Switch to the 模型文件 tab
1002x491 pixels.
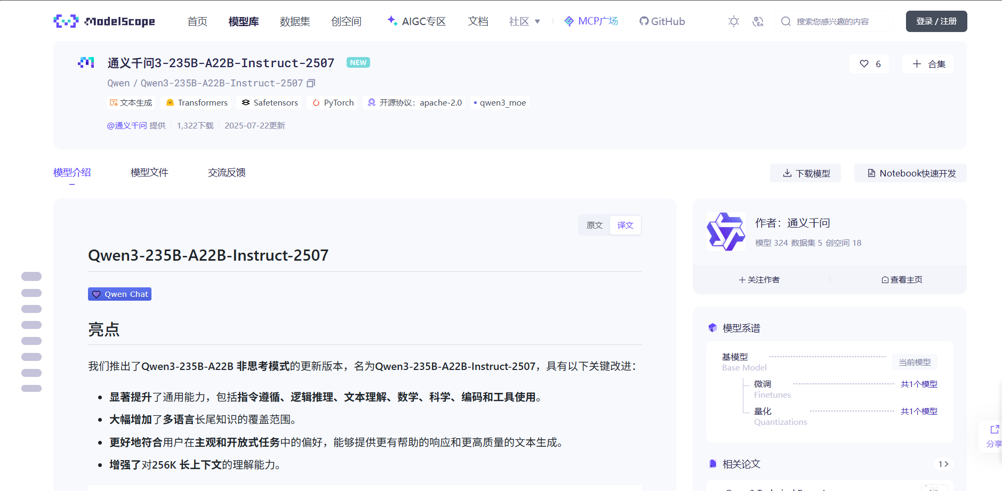tap(149, 172)
